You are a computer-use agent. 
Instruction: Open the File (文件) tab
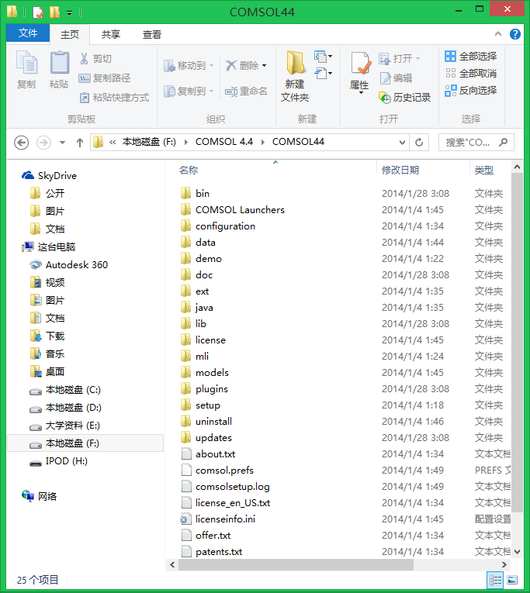28,33
